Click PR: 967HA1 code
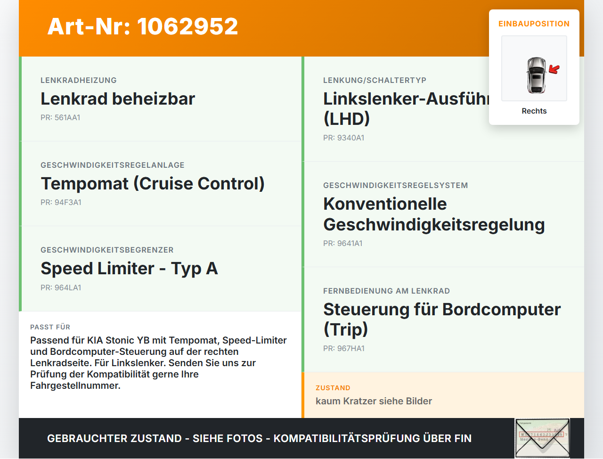Screen dimensions: 603x459 (344, 348)
